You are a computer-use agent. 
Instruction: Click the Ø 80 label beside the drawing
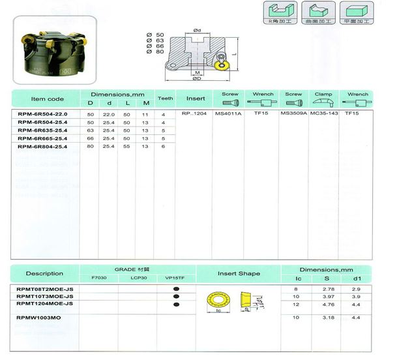[x=155, y=52]
